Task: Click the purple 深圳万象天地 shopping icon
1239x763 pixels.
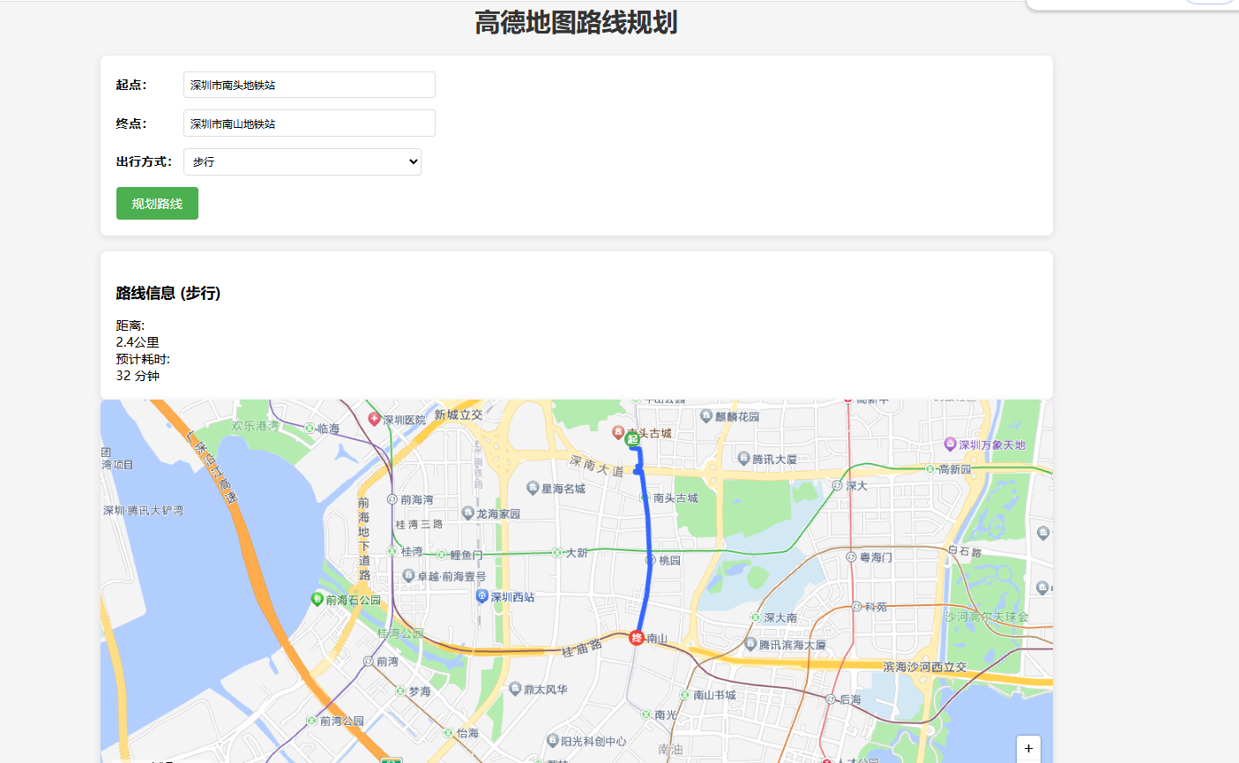Action: tap(950, 444)
